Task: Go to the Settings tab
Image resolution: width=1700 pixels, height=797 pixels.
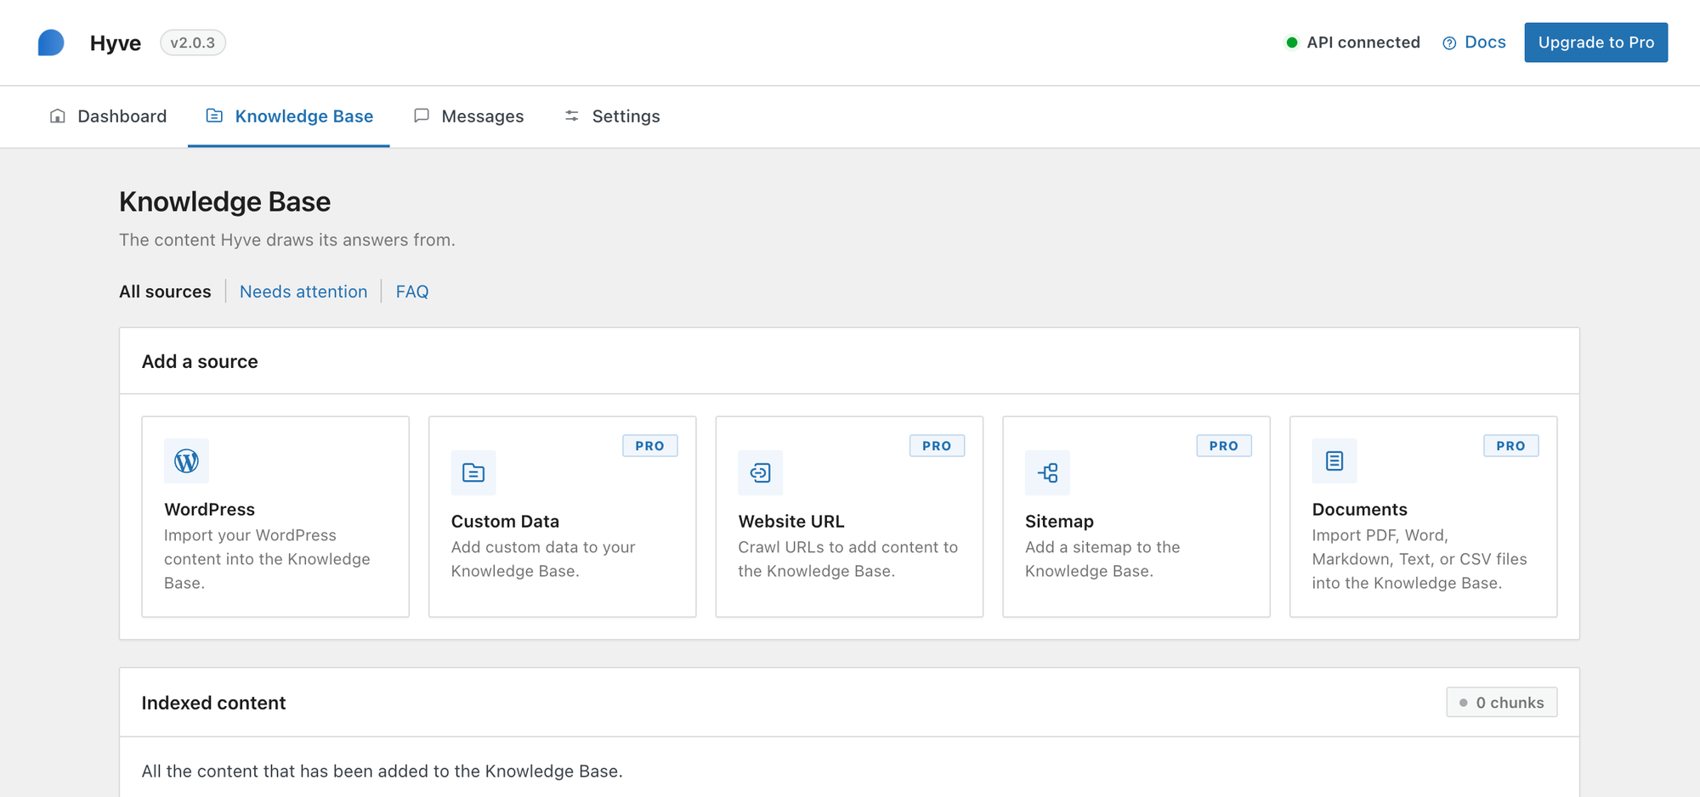Action: point(612,116)
